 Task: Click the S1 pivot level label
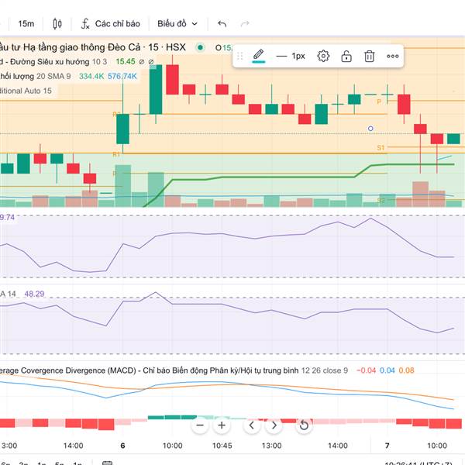pyautogui.click(x=381, y=148)
